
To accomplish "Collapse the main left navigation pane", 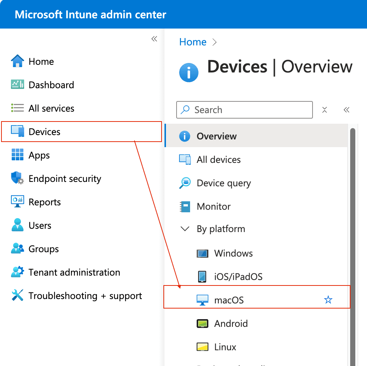I will pyautogui.click(x=154, y=39).
